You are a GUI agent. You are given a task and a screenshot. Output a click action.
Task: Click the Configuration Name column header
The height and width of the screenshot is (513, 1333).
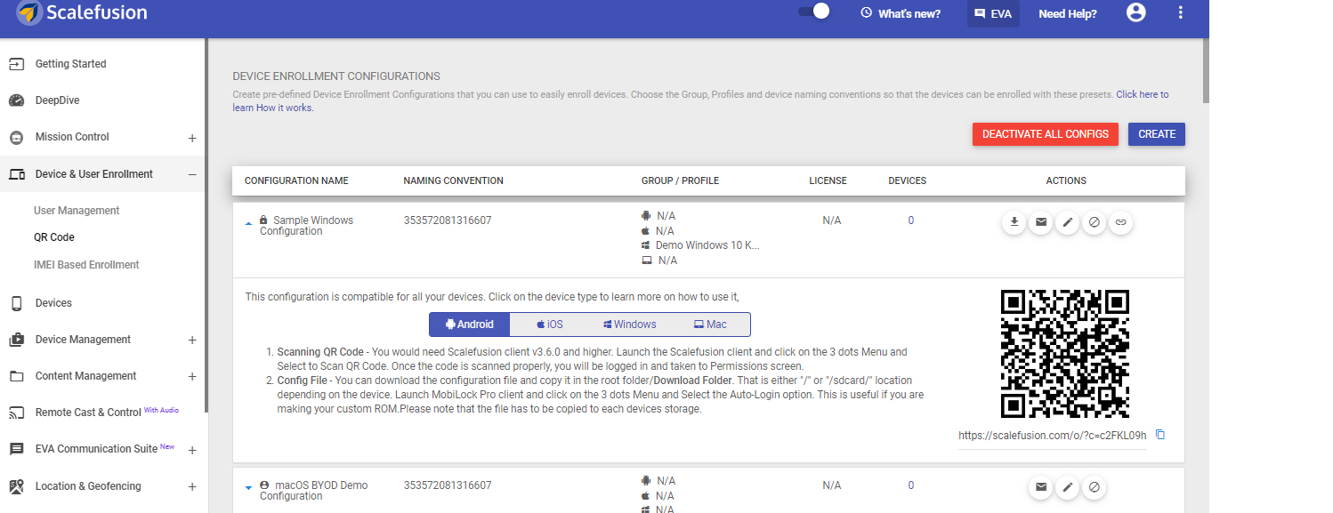pos(296,180)
